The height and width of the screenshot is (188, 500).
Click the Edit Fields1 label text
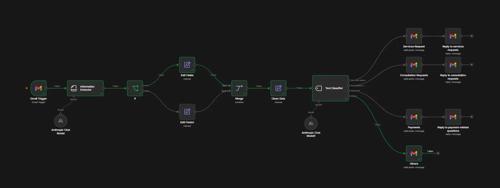[187, 122]
